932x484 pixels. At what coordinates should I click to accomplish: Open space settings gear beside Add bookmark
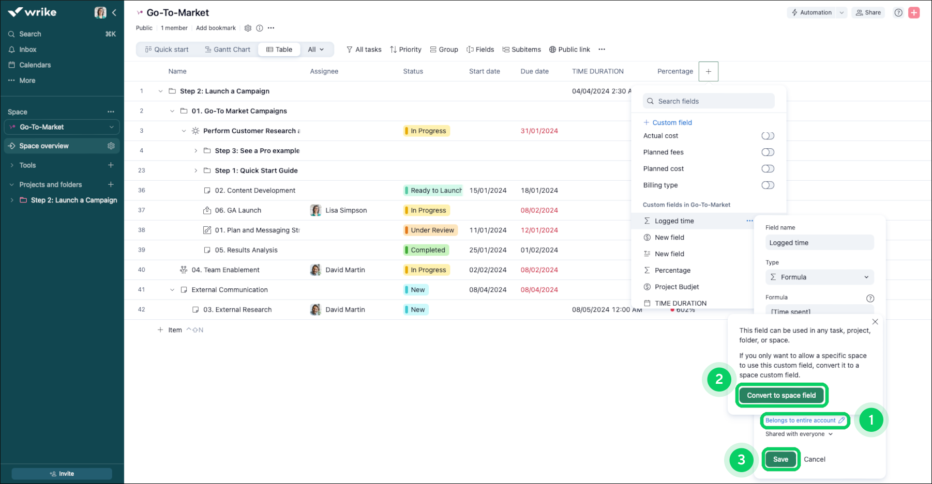point(248,28)
